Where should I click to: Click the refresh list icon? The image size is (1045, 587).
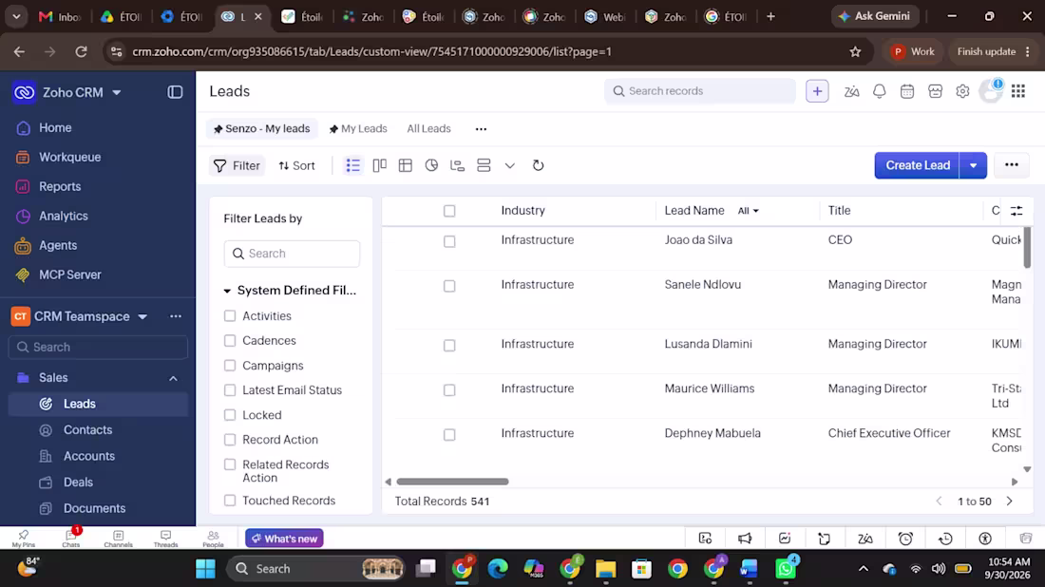pyautogui.click(x=538, y=165)
